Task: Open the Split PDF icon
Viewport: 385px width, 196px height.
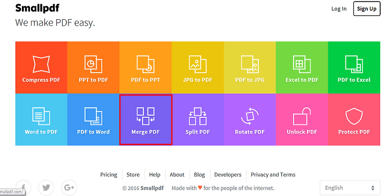Action: click(x=197, y=116)
